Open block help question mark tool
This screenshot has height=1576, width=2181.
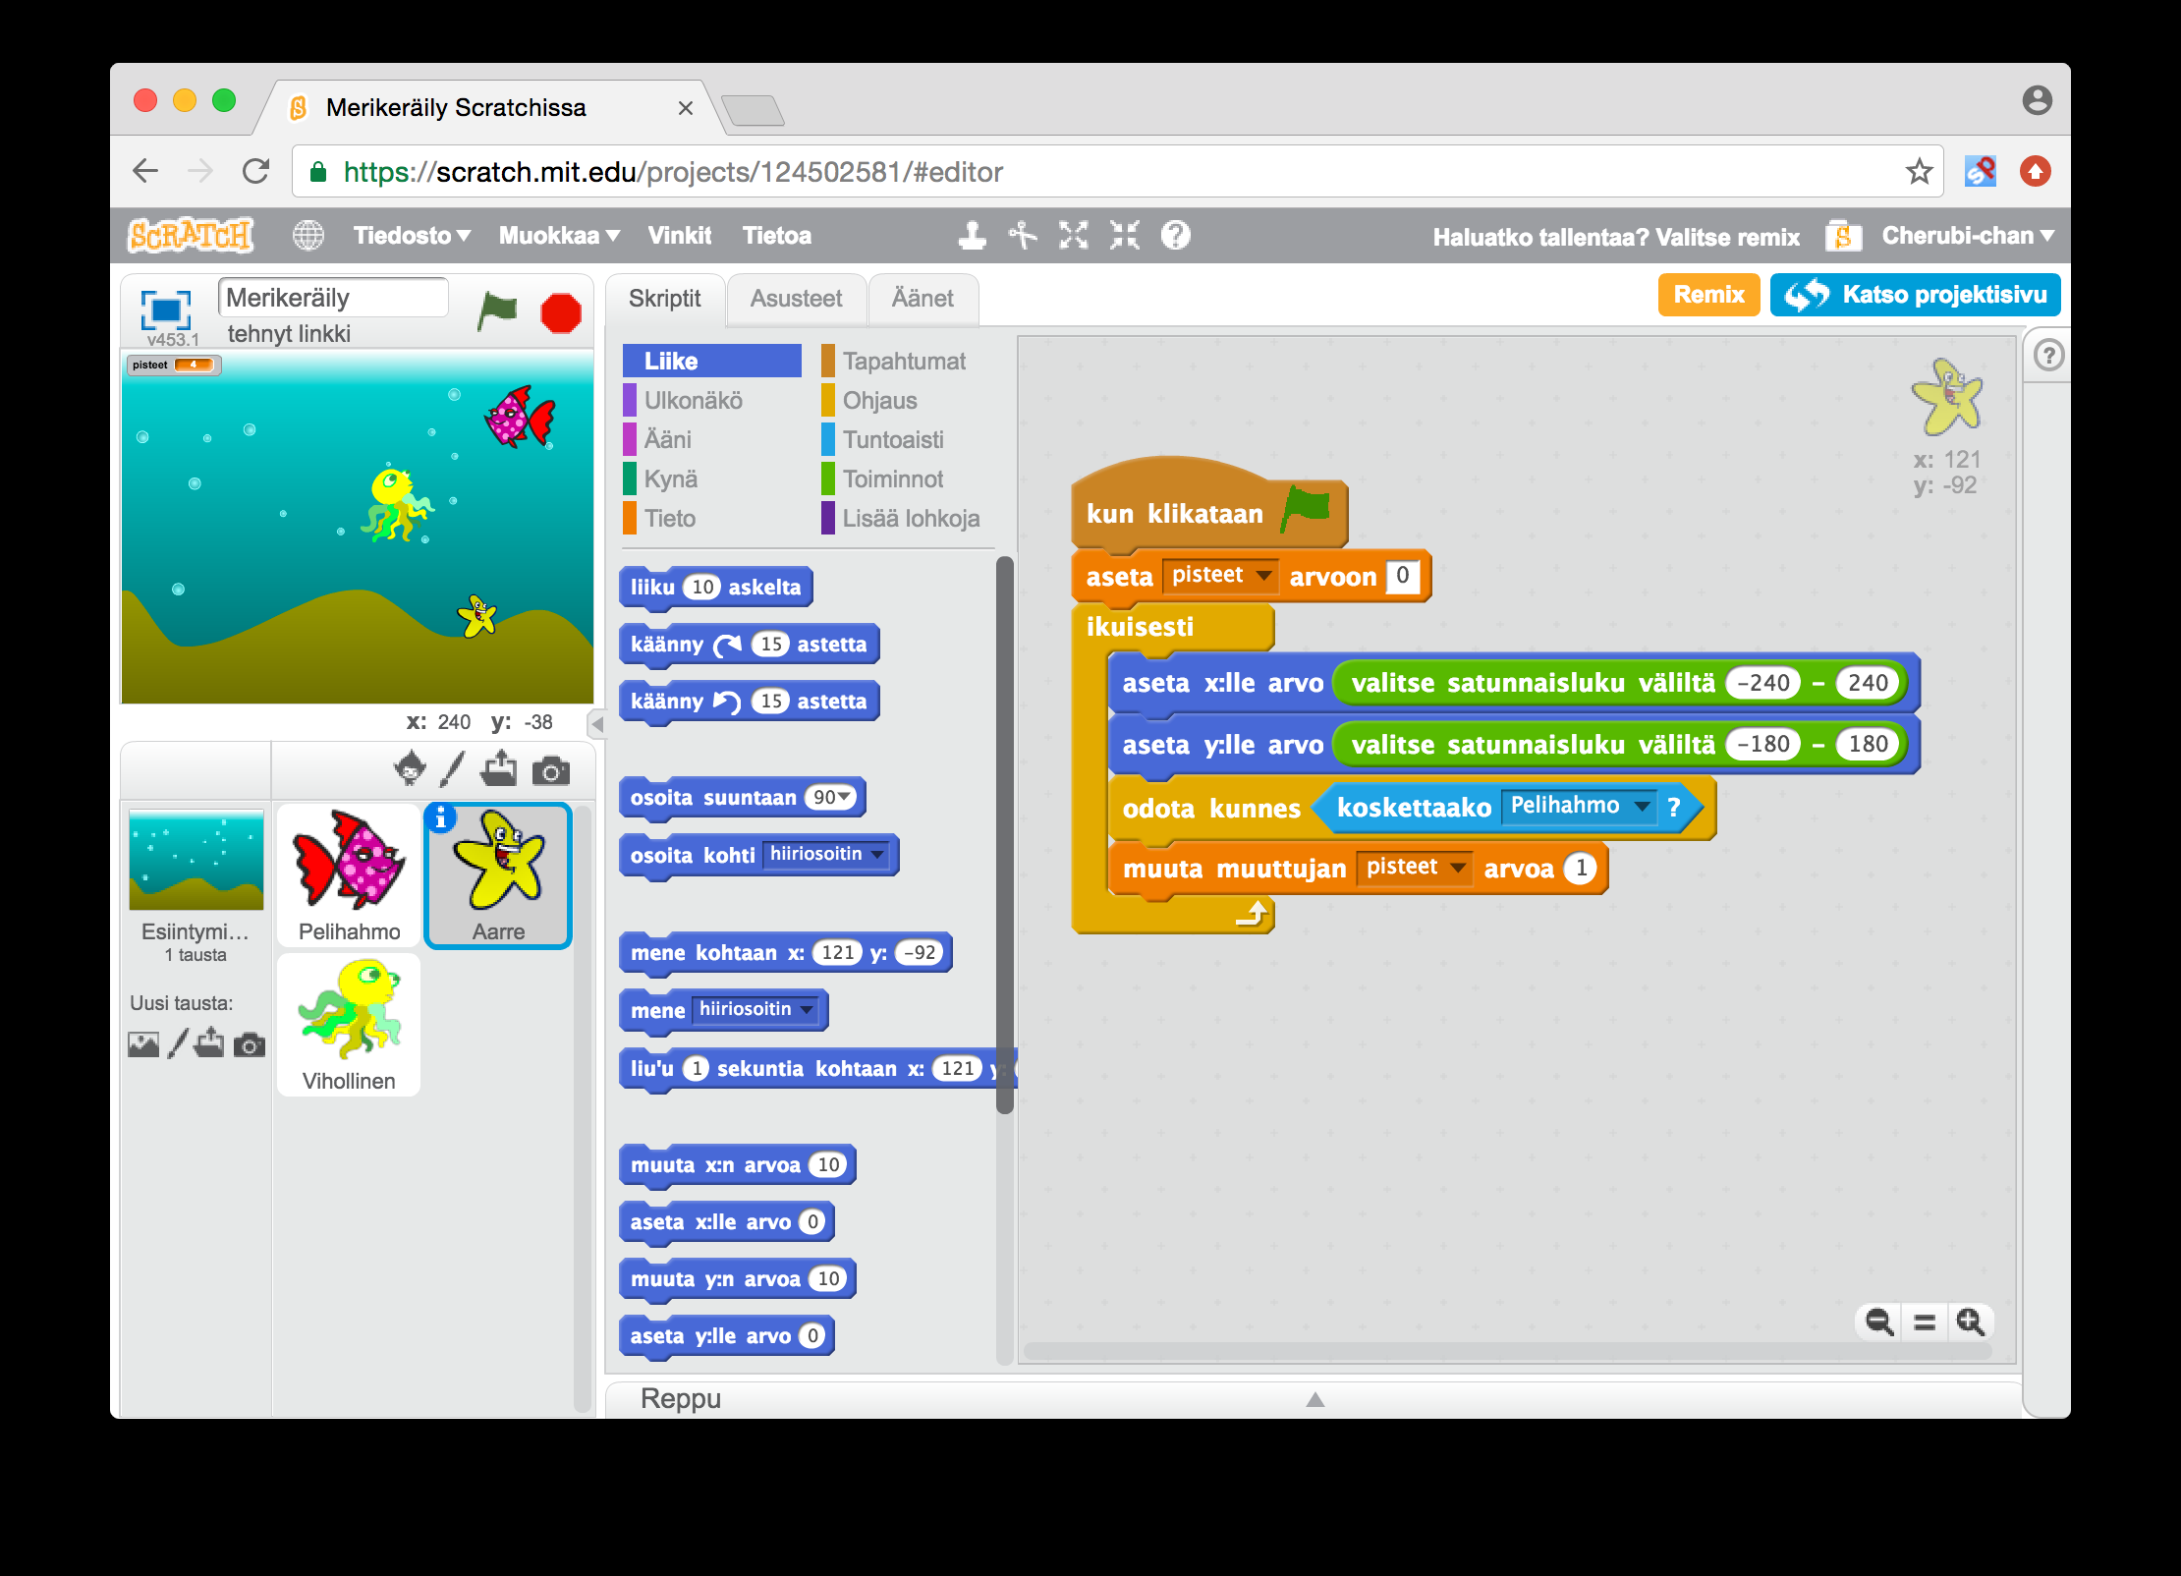pyautogui.click(x=1176, y=236)
